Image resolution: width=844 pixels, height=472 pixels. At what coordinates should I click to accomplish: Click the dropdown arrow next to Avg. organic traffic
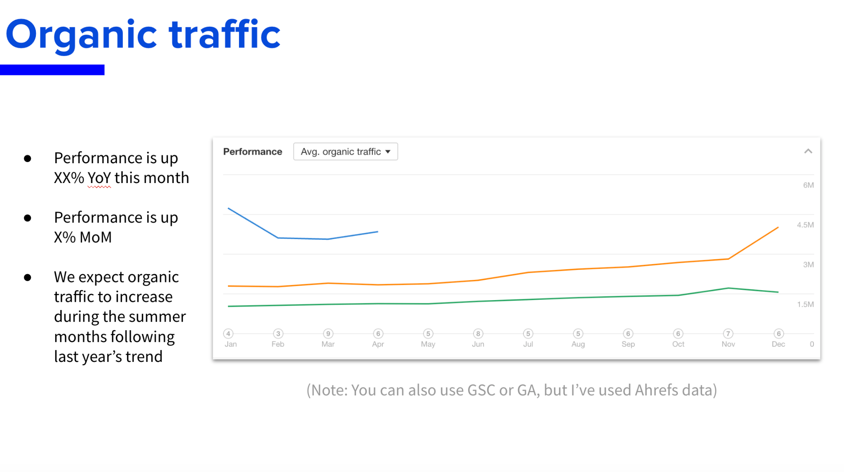[388, 152]
